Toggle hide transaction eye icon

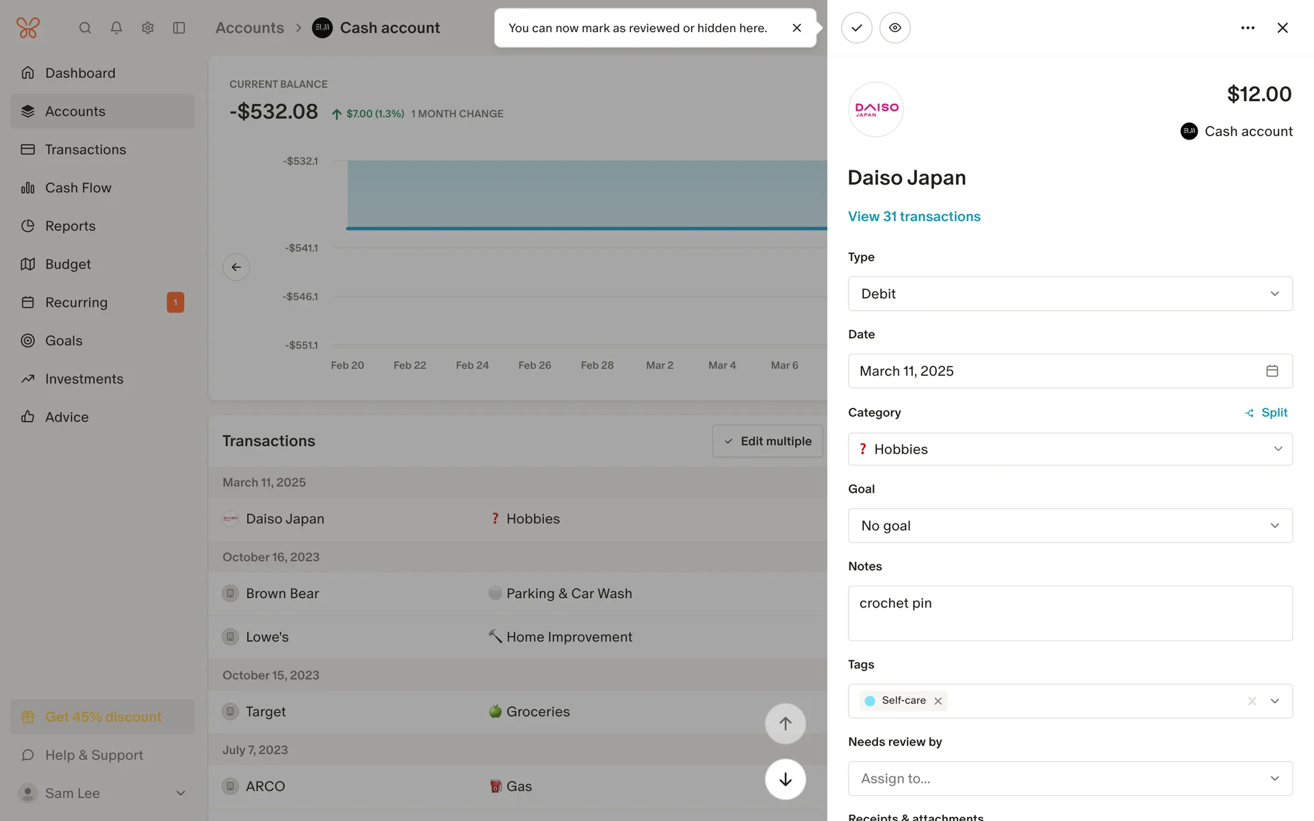(x=894, y=28)
